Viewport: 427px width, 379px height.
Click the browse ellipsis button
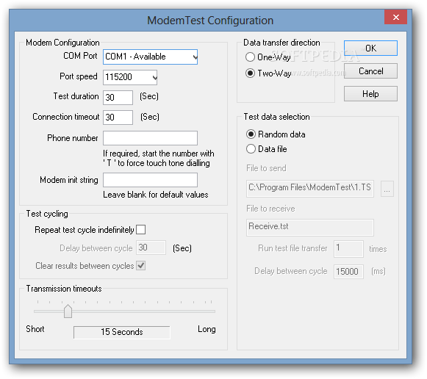point(387,188)
